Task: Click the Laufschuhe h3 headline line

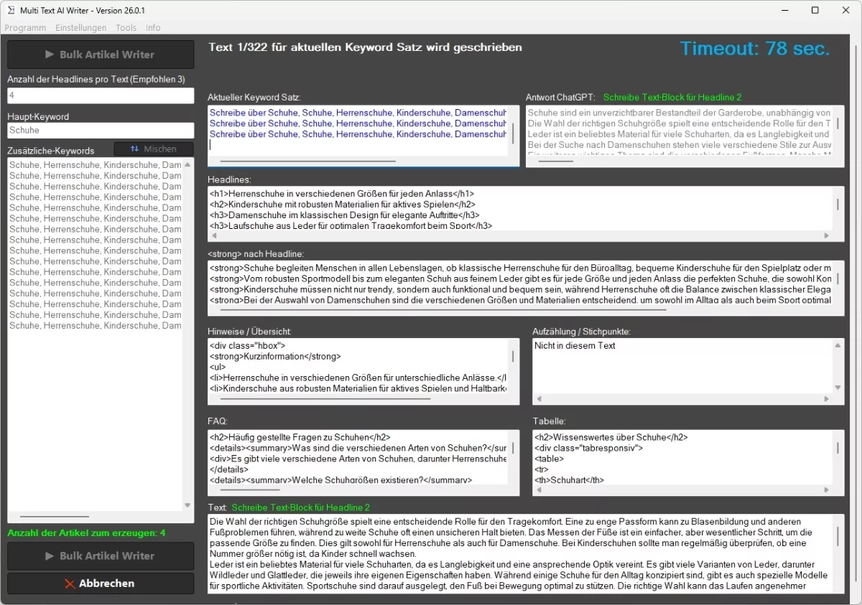Action: (351, 225)
